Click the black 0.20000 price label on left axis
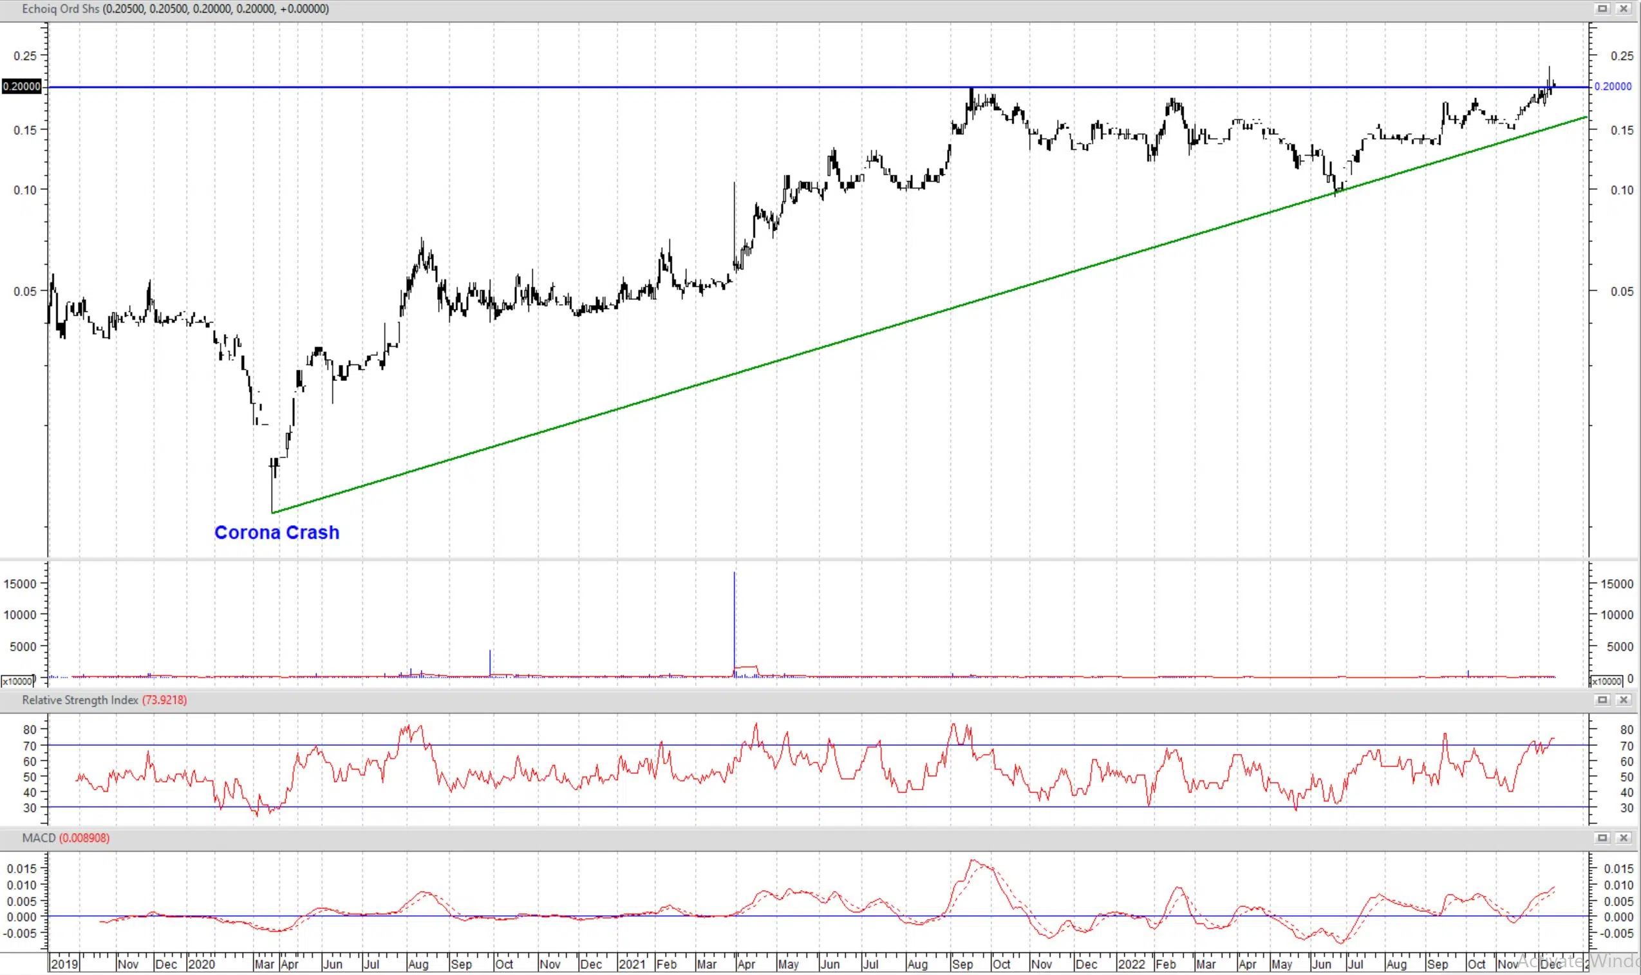The width and height of the screenshot is (1641, 975). pyautogui.click(x=22, y=87)
